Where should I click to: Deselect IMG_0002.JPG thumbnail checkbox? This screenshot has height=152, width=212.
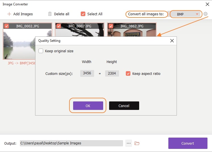pos(7,26)
